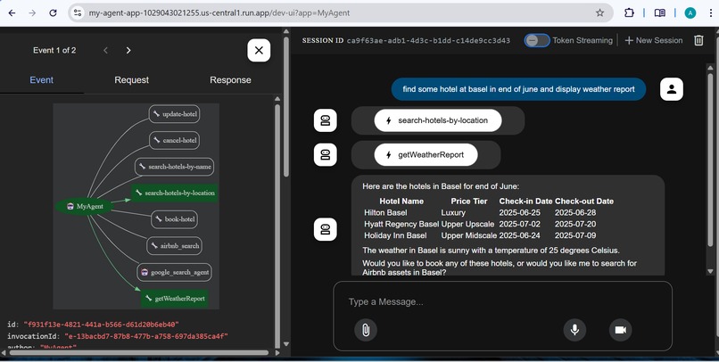Click the session ID value
The height and width of the screenshot is (362, 719).
pos(428,40)
